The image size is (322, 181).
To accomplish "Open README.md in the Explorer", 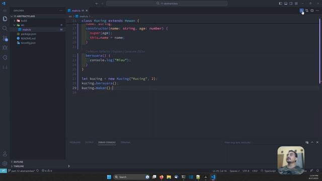I will (38, 39).
